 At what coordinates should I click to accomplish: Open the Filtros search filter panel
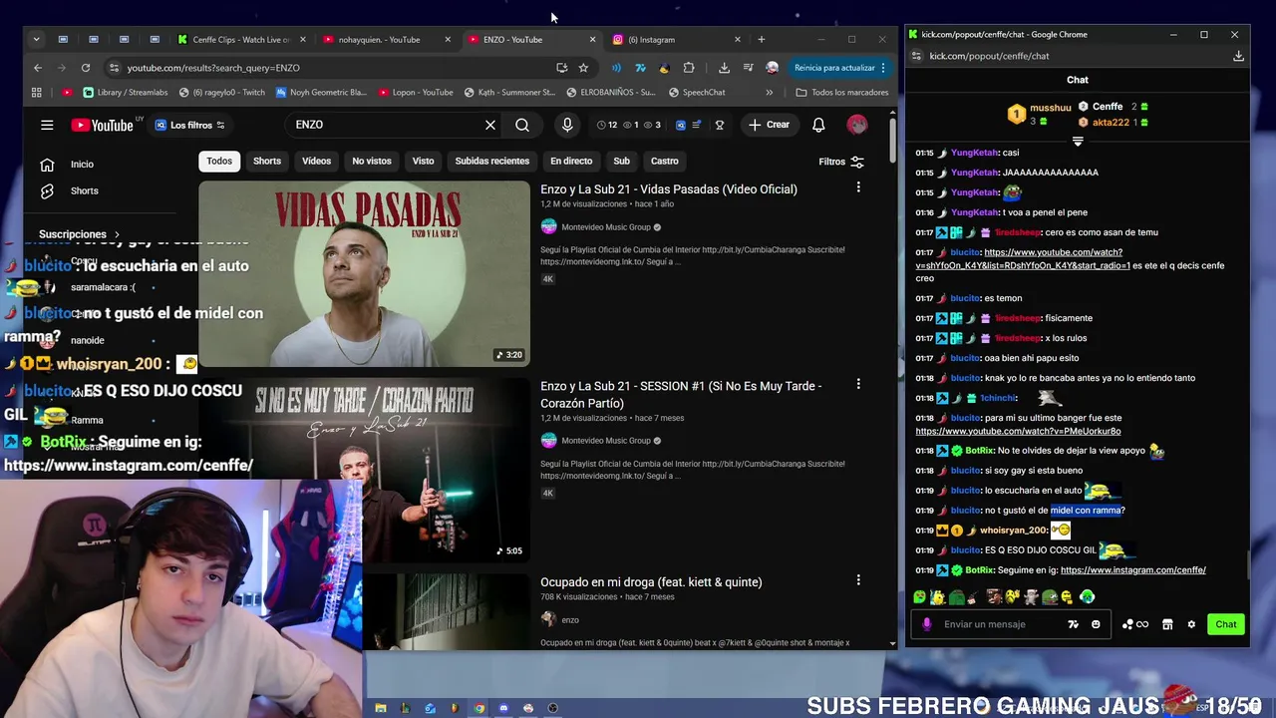point(840,162)
